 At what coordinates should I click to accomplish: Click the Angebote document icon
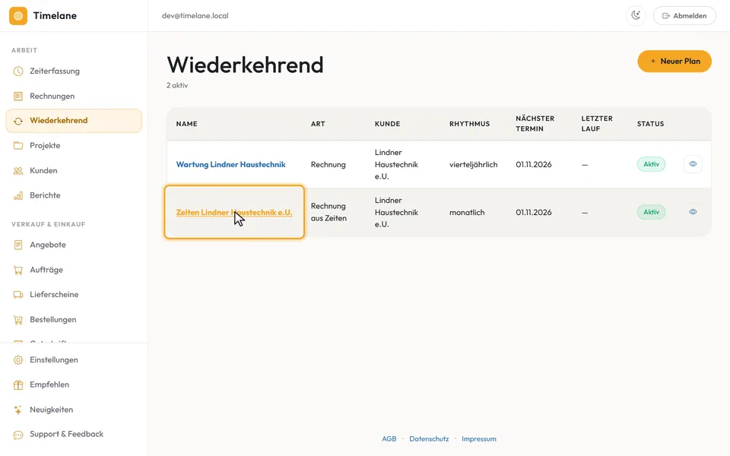click(x=18, y=245)
